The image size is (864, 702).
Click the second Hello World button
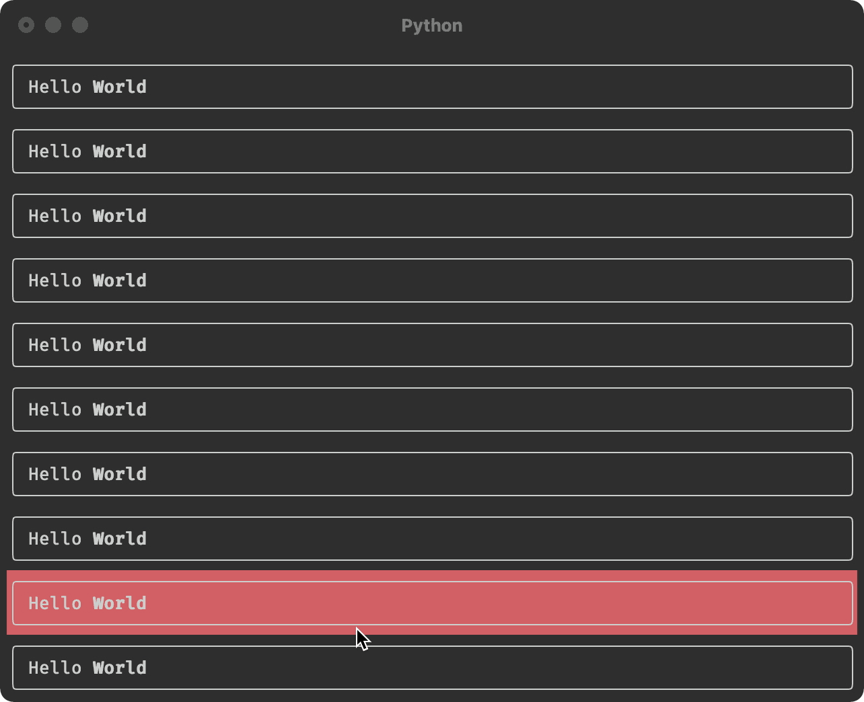point(432,151)
